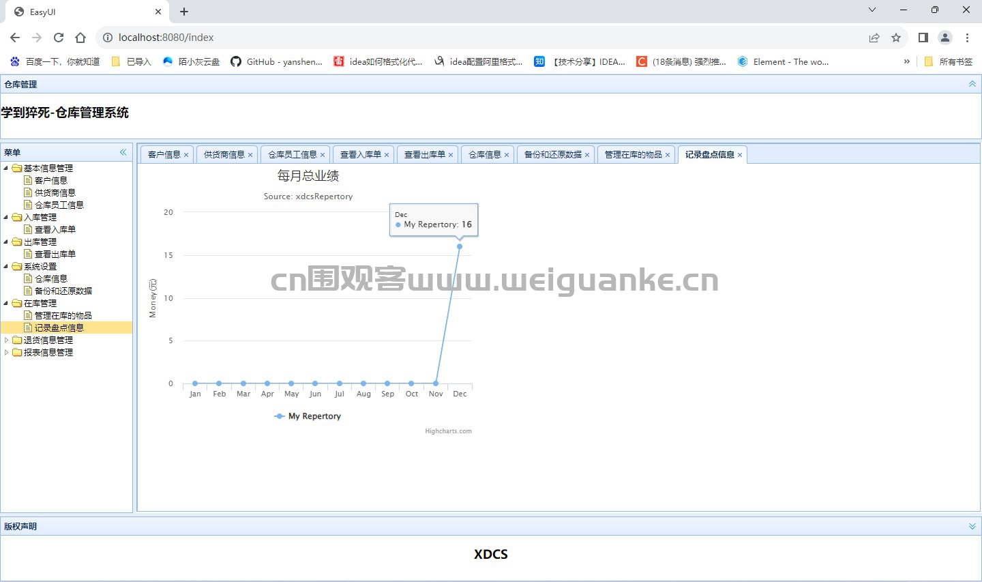Open the 百度一下 bookmark
Screen dimensions: 982x582
pyautogui.click(x=55, y=61)
